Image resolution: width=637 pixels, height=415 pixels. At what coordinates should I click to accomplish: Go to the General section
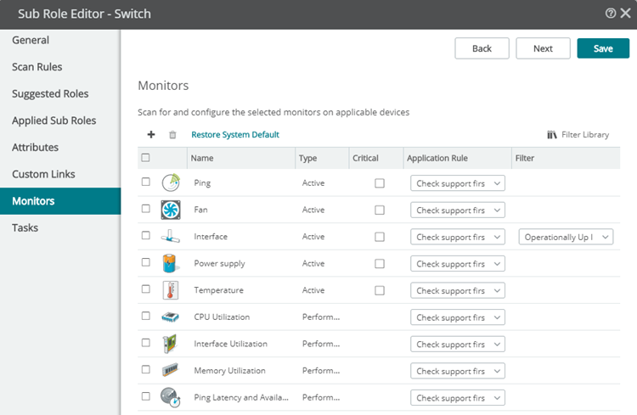[60, 40]
